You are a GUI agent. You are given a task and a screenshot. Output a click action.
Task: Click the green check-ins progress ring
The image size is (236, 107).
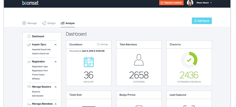(x=189, y=60)
